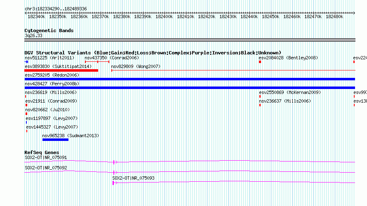Click the red marker under esv2084028

point(260,62)
